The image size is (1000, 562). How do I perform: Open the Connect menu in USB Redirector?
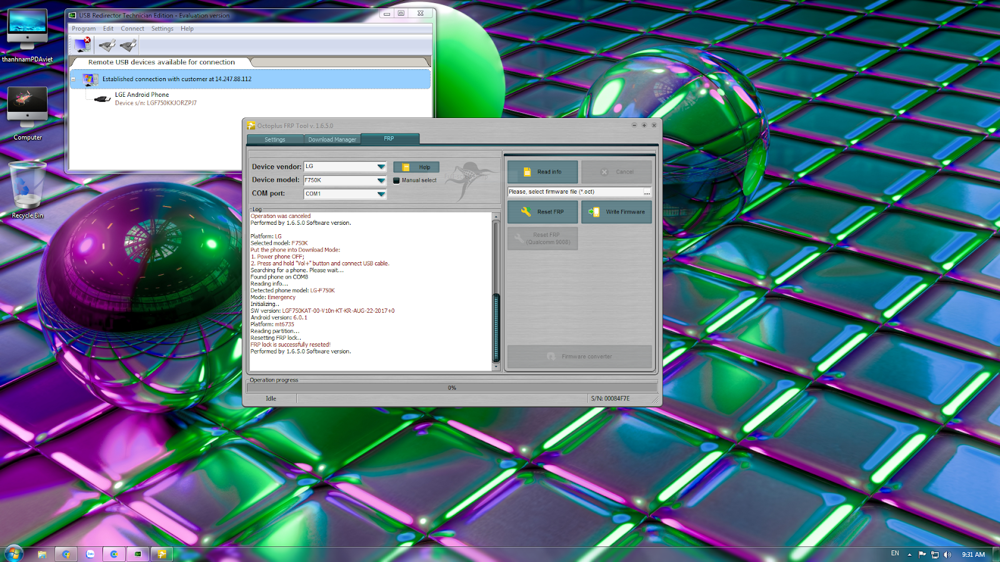click(132, 29)
